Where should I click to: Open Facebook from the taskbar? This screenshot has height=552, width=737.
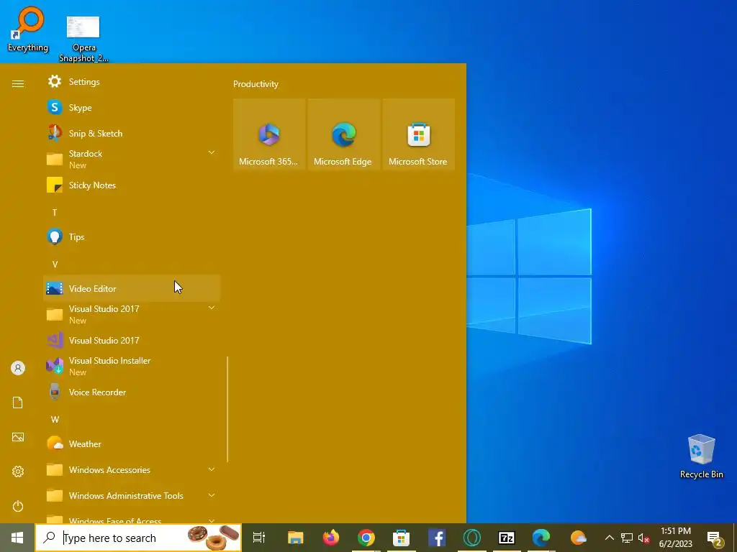tap(437, 538)
